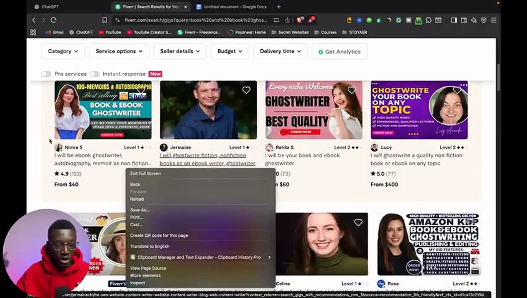Toggle the Pro services switch
The width and height of the screenshot is (527, 298).
click(x=46, y=74)
